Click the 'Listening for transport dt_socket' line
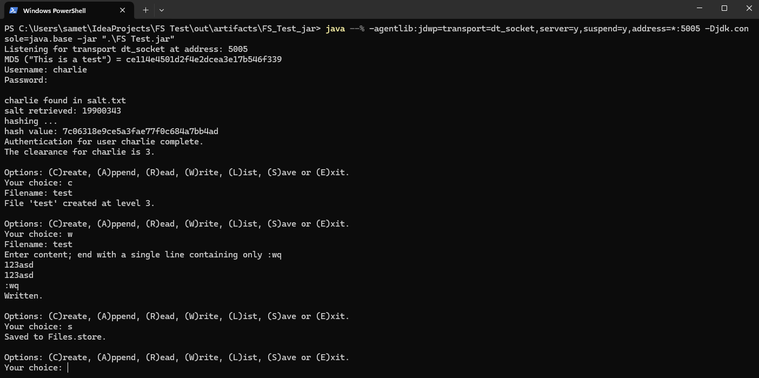Image resolution: width=759 pixels, height=378 pixels. pyautogui.click(x=126, y=49)
